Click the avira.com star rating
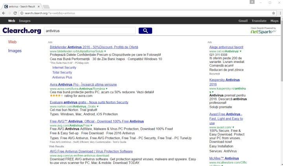The height and width of the screenshot is (166, 283). pyautogui.click(x=57, y=96)
